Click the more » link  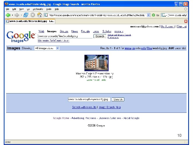click(x=119, y=31)
